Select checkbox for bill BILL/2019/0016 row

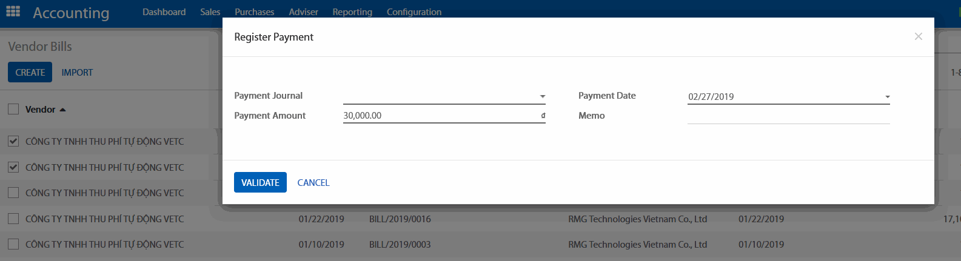pos(13,219)
